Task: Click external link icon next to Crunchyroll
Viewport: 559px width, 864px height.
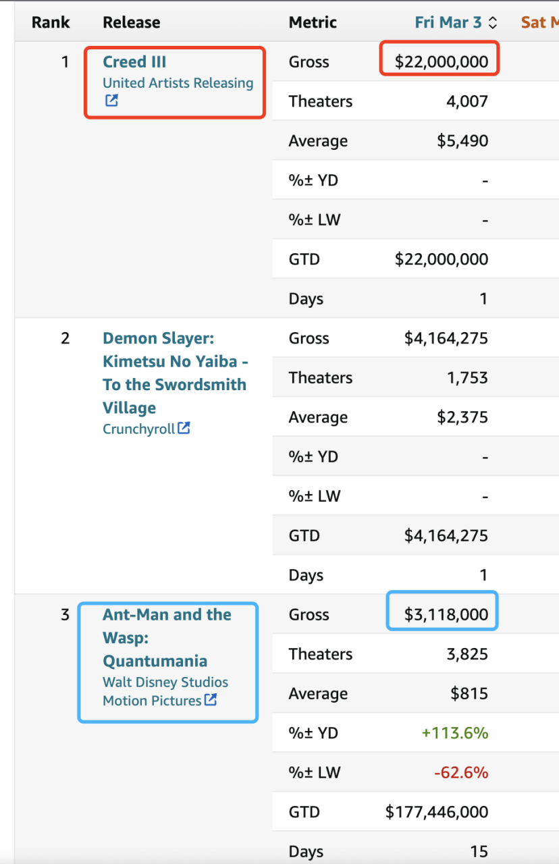Action: 184,428
